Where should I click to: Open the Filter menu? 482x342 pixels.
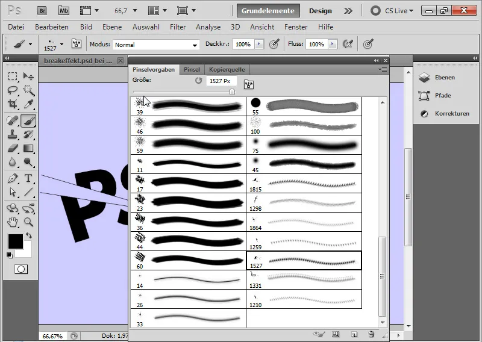tap(178, 27)
